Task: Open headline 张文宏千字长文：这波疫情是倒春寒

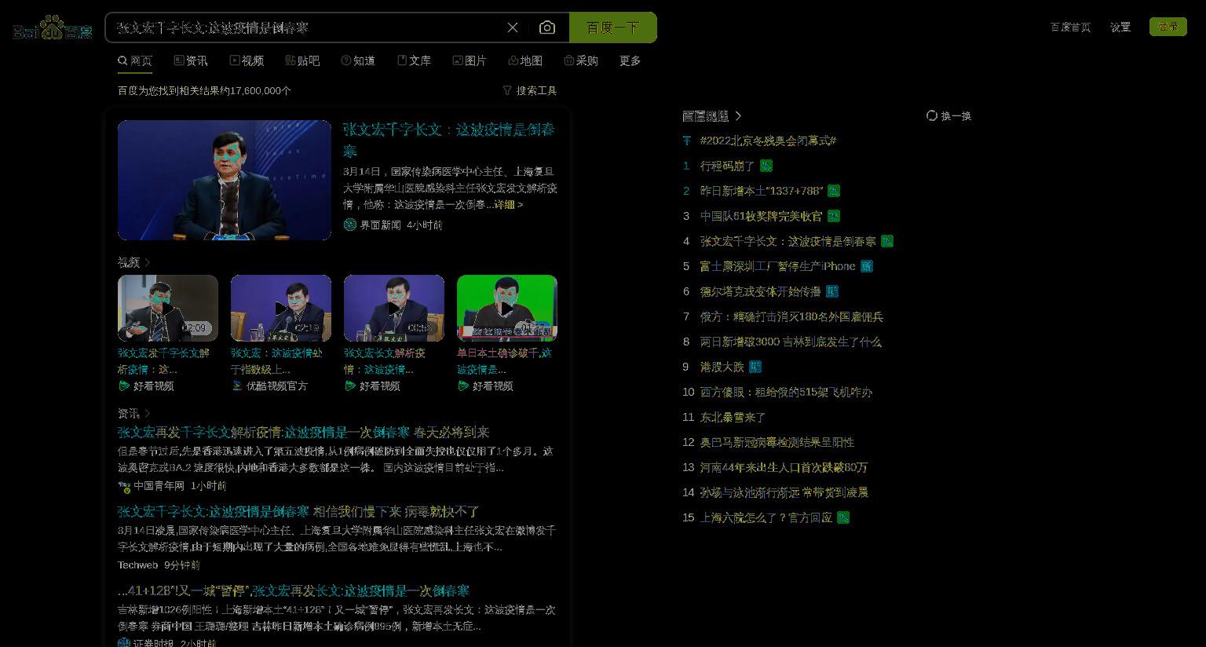Action: tap(449, 139)
